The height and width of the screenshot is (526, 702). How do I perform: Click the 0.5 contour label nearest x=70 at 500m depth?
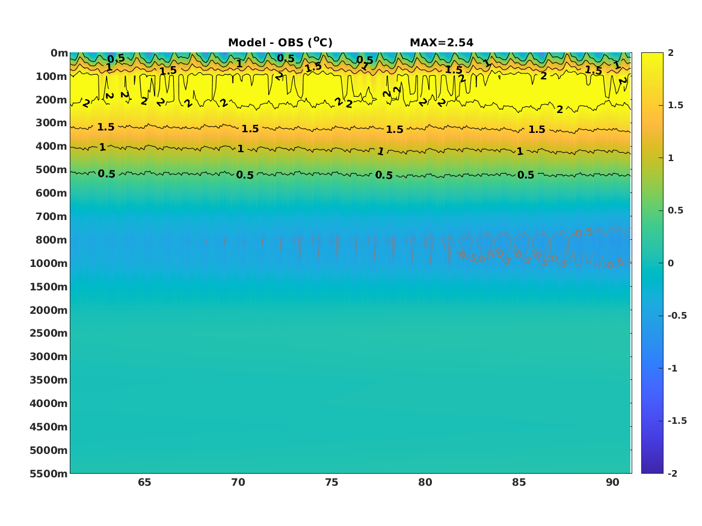pyautogui.click(x=245, y=175)
